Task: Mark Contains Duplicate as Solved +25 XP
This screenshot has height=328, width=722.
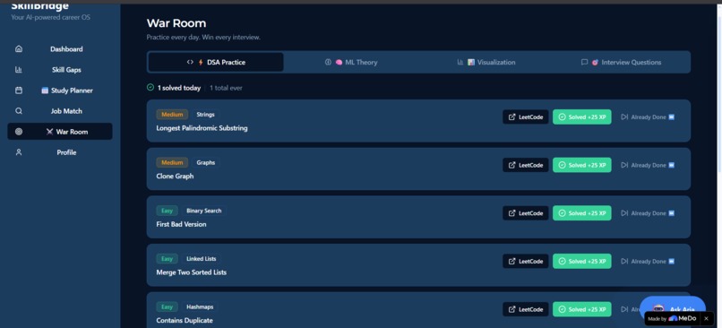Action: tap(582, 309)
